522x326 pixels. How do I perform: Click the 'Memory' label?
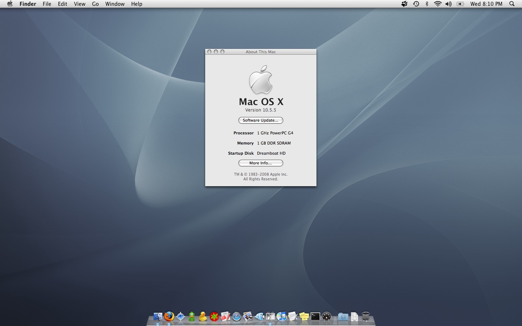245,143
